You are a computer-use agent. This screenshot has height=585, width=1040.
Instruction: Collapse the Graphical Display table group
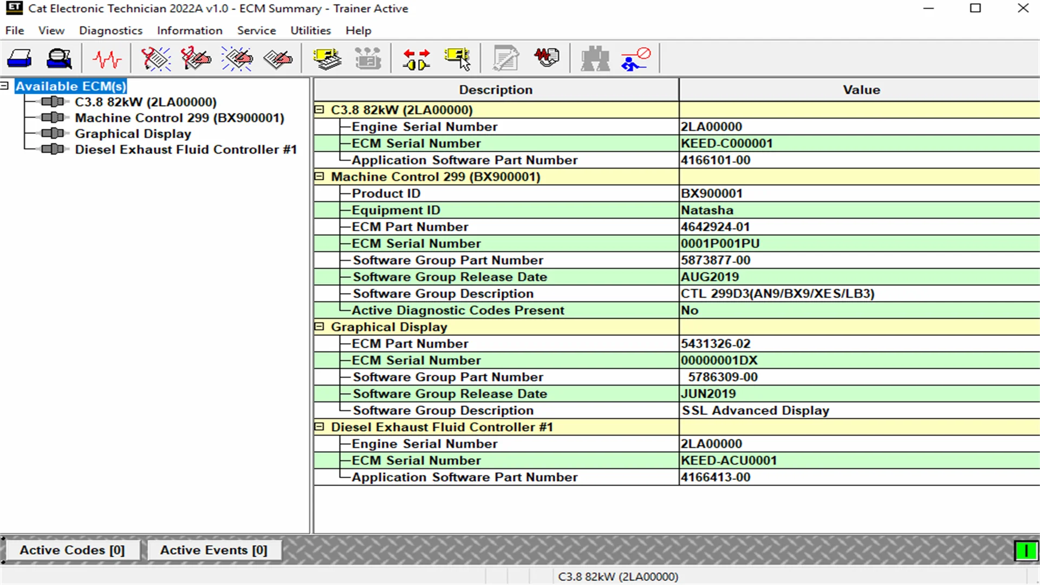[320, 327]
